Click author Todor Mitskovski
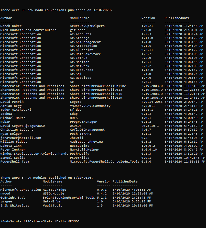 click(16, 110)
